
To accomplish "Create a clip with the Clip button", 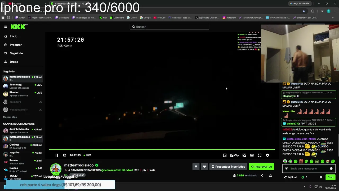I will point(235,155).
